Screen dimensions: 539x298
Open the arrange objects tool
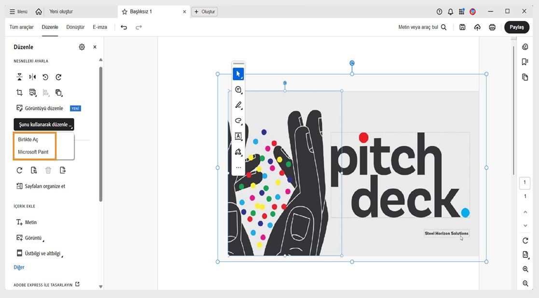click(59, 92)
